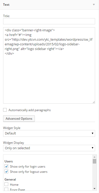
Task: Click the options list scrollbar thumb
Action: [x=94, y=161]
